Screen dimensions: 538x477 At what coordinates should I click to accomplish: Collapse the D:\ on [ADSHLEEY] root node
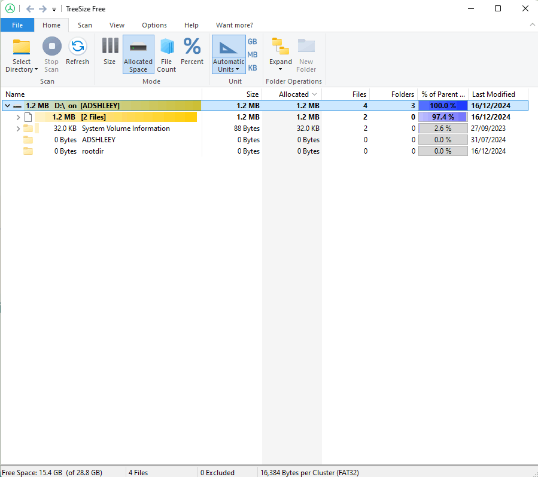(x=8, y=106)
